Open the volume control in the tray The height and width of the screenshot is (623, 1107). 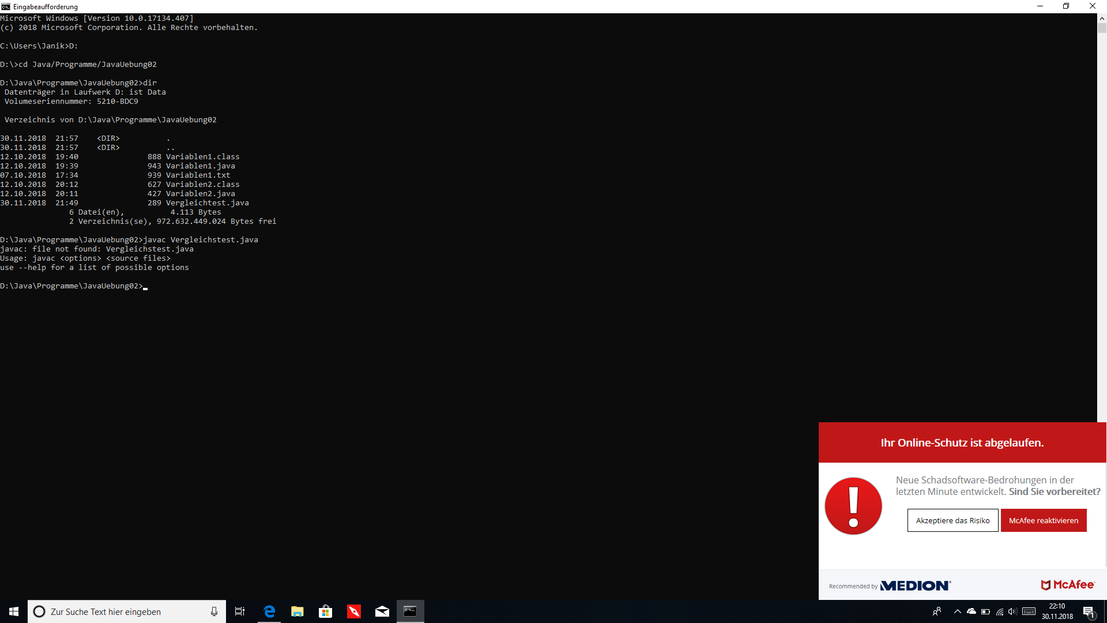[x=1013, y=611]
